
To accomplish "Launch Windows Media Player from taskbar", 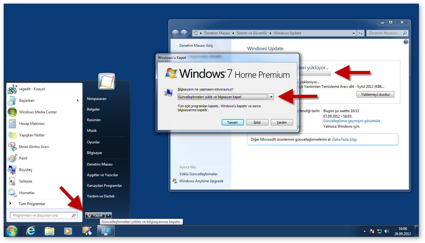I will 68,231.
